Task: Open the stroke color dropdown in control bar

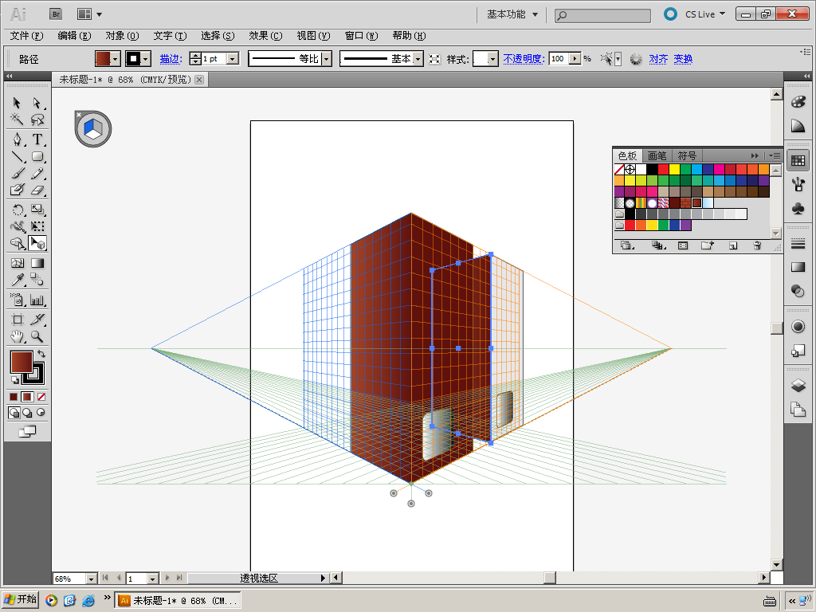Action: [x=147, y=59]
